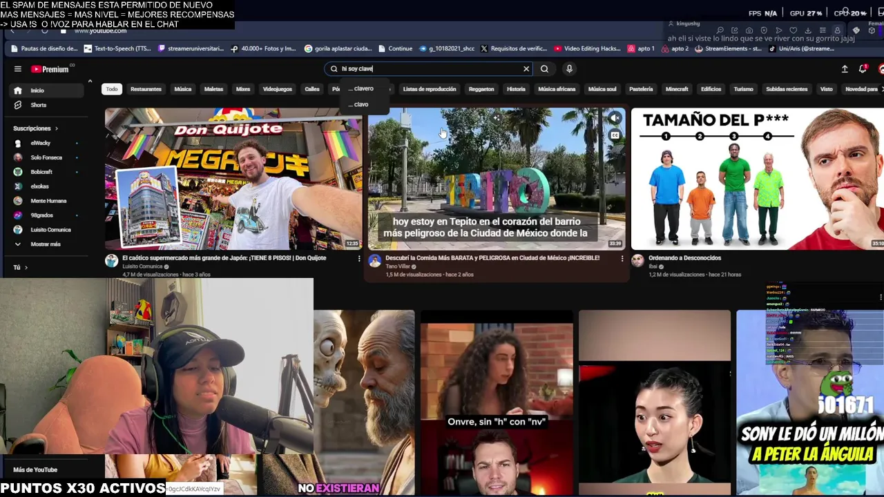Select the Todo filter chip

coord(112,89)
